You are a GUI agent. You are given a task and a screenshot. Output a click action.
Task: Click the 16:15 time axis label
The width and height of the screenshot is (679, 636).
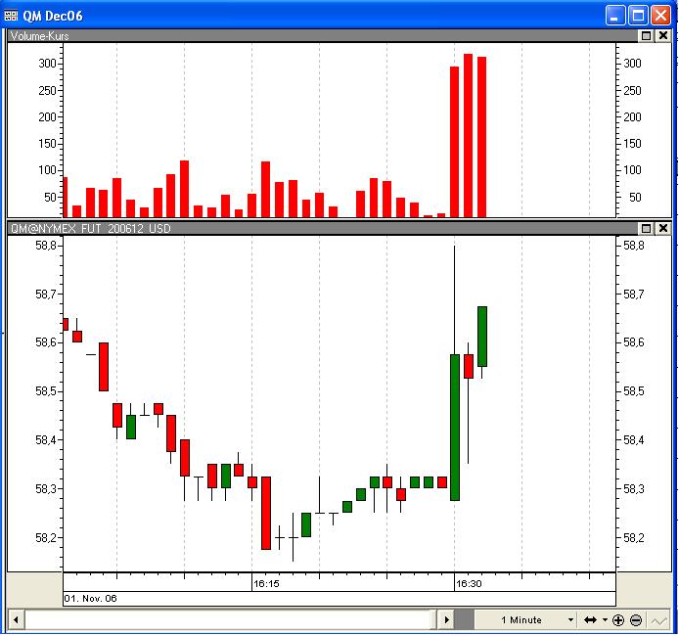[266, 583]
